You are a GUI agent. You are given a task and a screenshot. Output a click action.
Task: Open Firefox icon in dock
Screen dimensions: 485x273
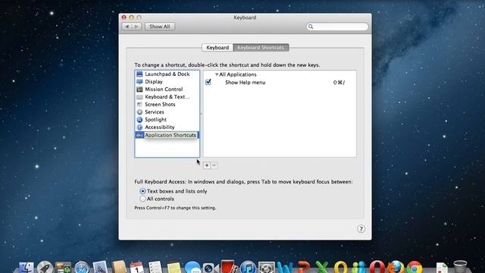396,268
